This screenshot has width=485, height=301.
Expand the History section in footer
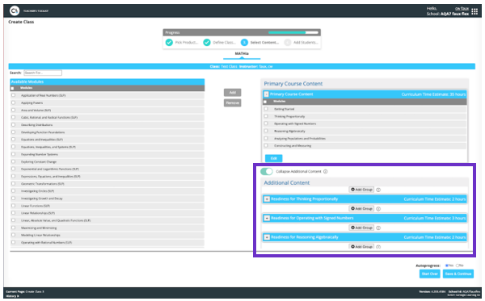pos(12,296)
